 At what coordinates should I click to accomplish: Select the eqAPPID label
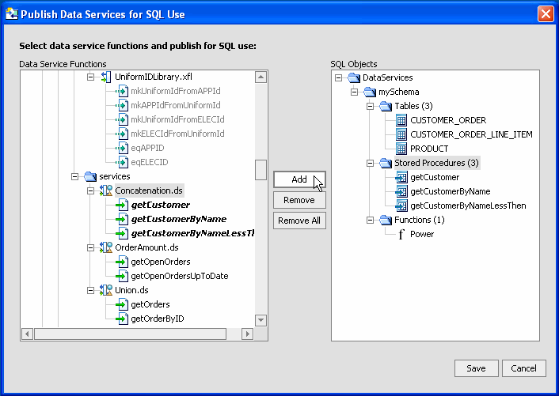click(147, 148)
